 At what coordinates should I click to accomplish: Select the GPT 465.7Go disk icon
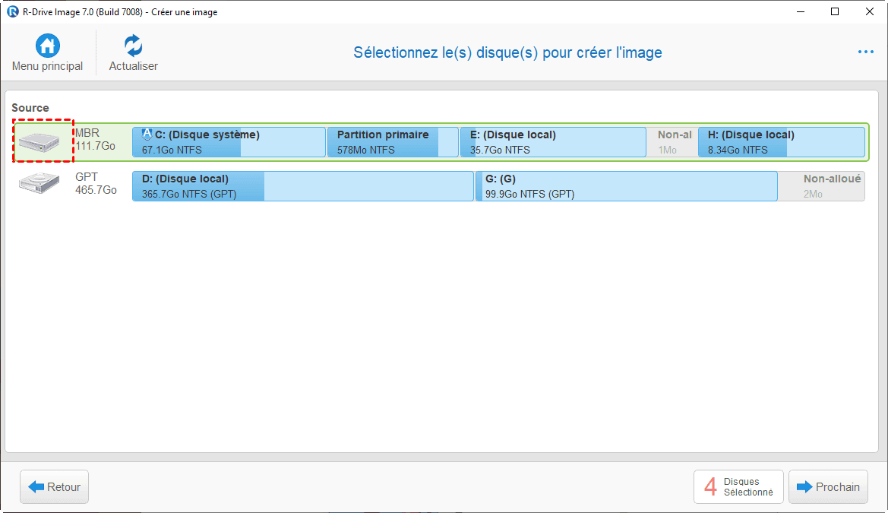pyautogui.click(x=39, y=183)
